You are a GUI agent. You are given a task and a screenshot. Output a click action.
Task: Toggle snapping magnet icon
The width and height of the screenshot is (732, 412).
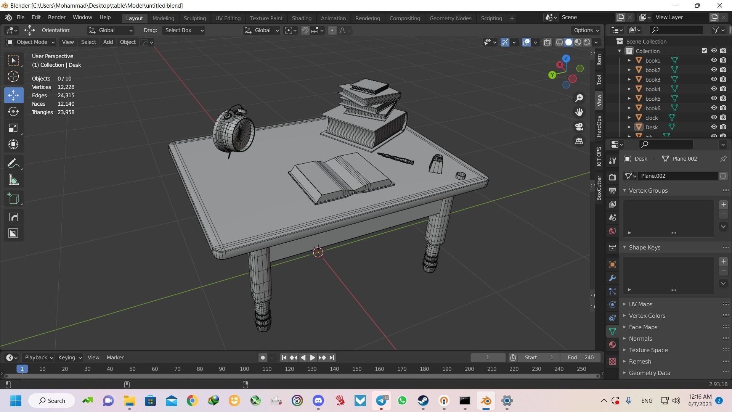(x=305, y=31)
